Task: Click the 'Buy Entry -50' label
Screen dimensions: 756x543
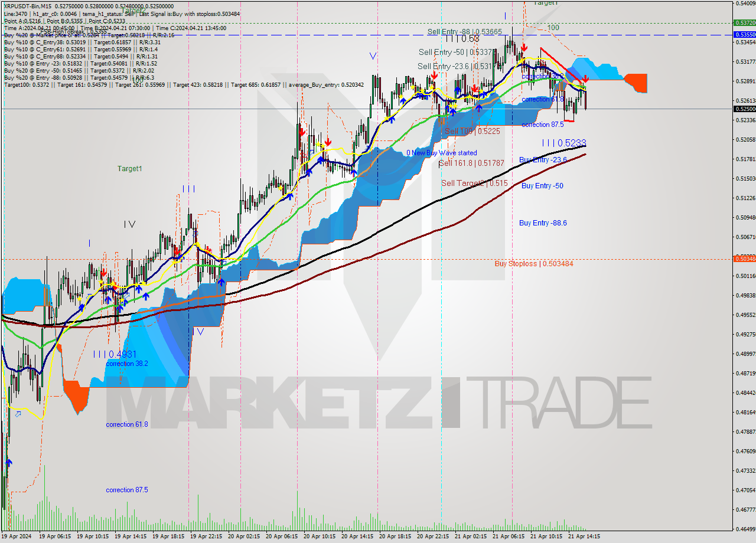Action: point(541,186)
